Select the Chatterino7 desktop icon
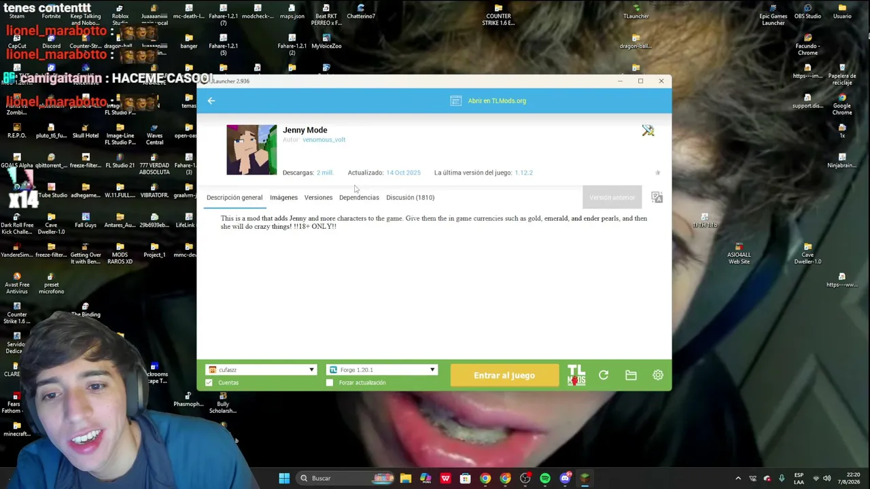The image size is (870, 489). pyautogui.click(x=361, y=12)
